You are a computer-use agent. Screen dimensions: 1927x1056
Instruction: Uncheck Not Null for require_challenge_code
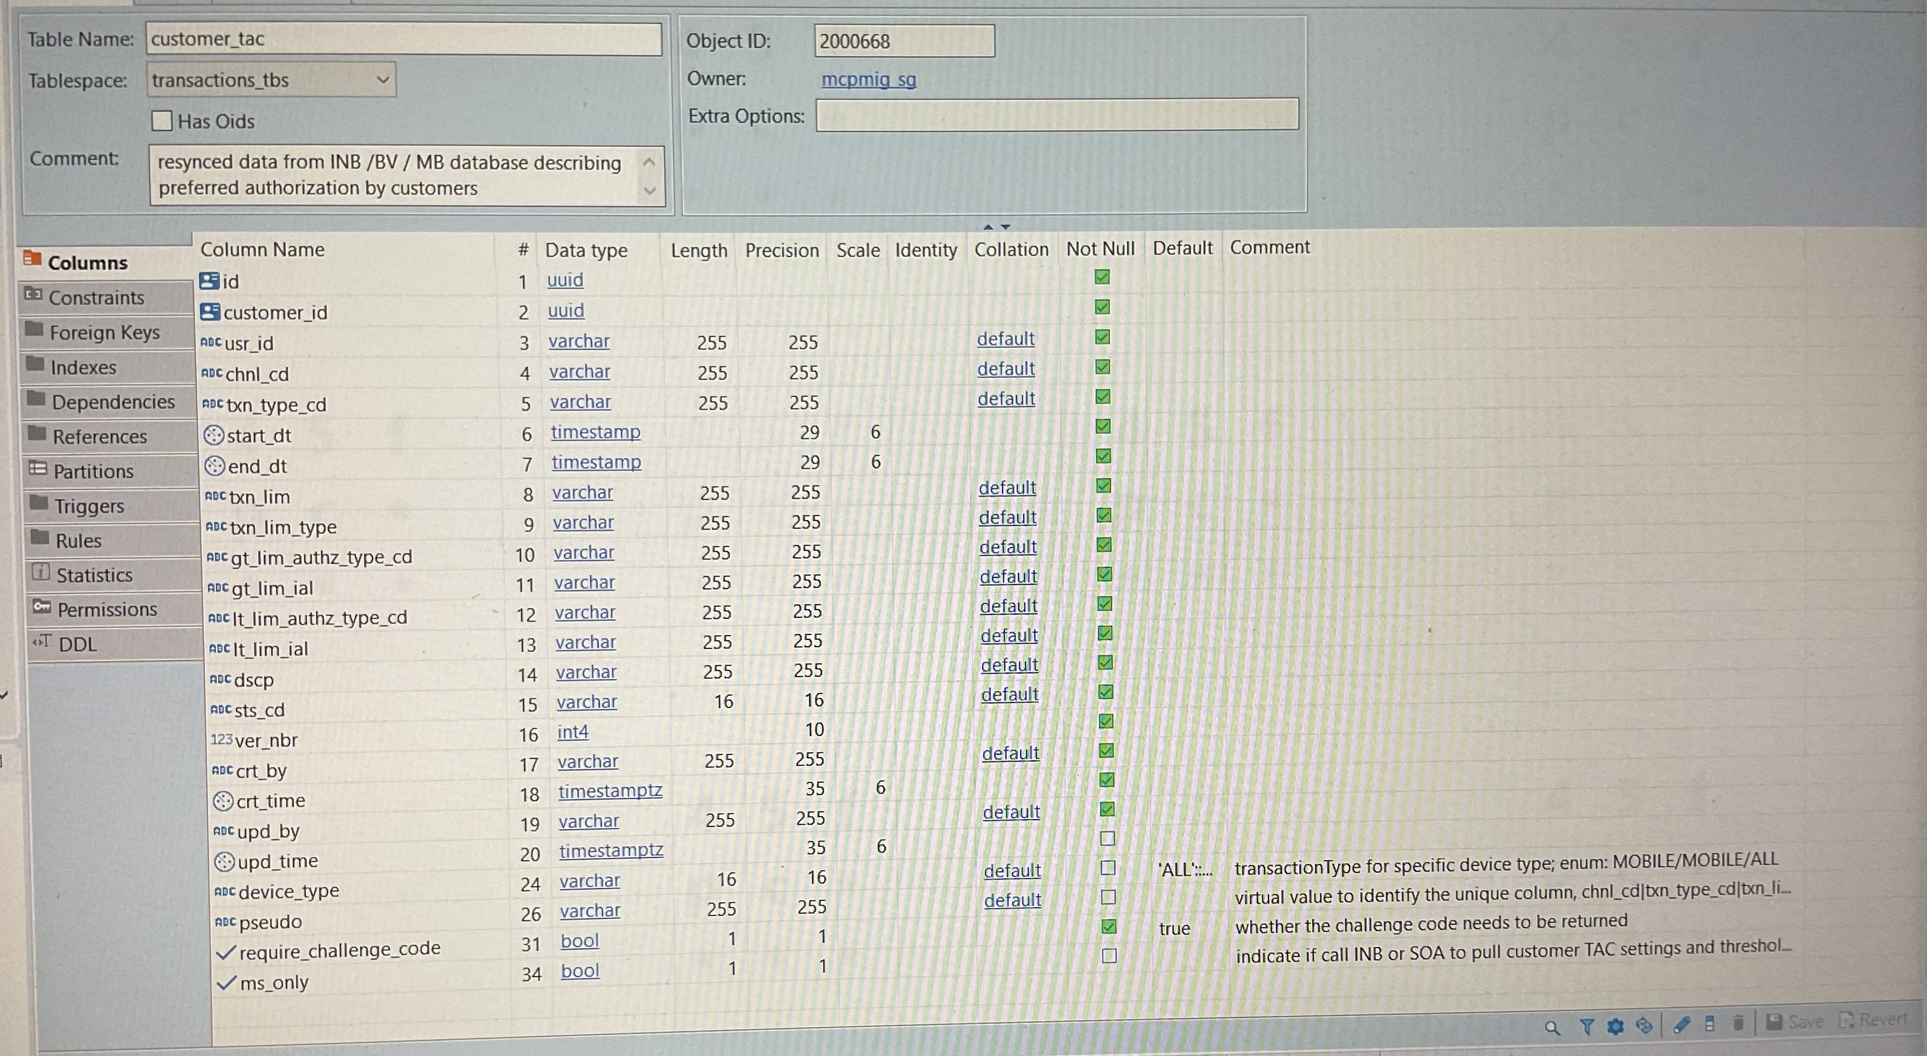[1109, 926]
